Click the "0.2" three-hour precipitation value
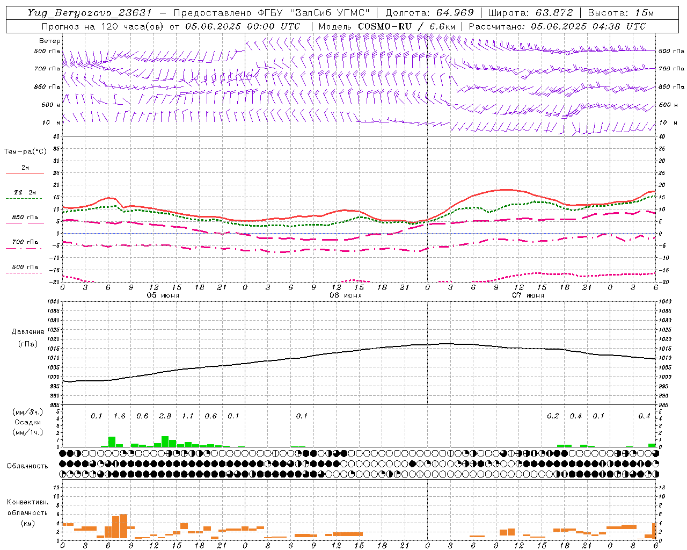687x550 pixels. (553, 416)
